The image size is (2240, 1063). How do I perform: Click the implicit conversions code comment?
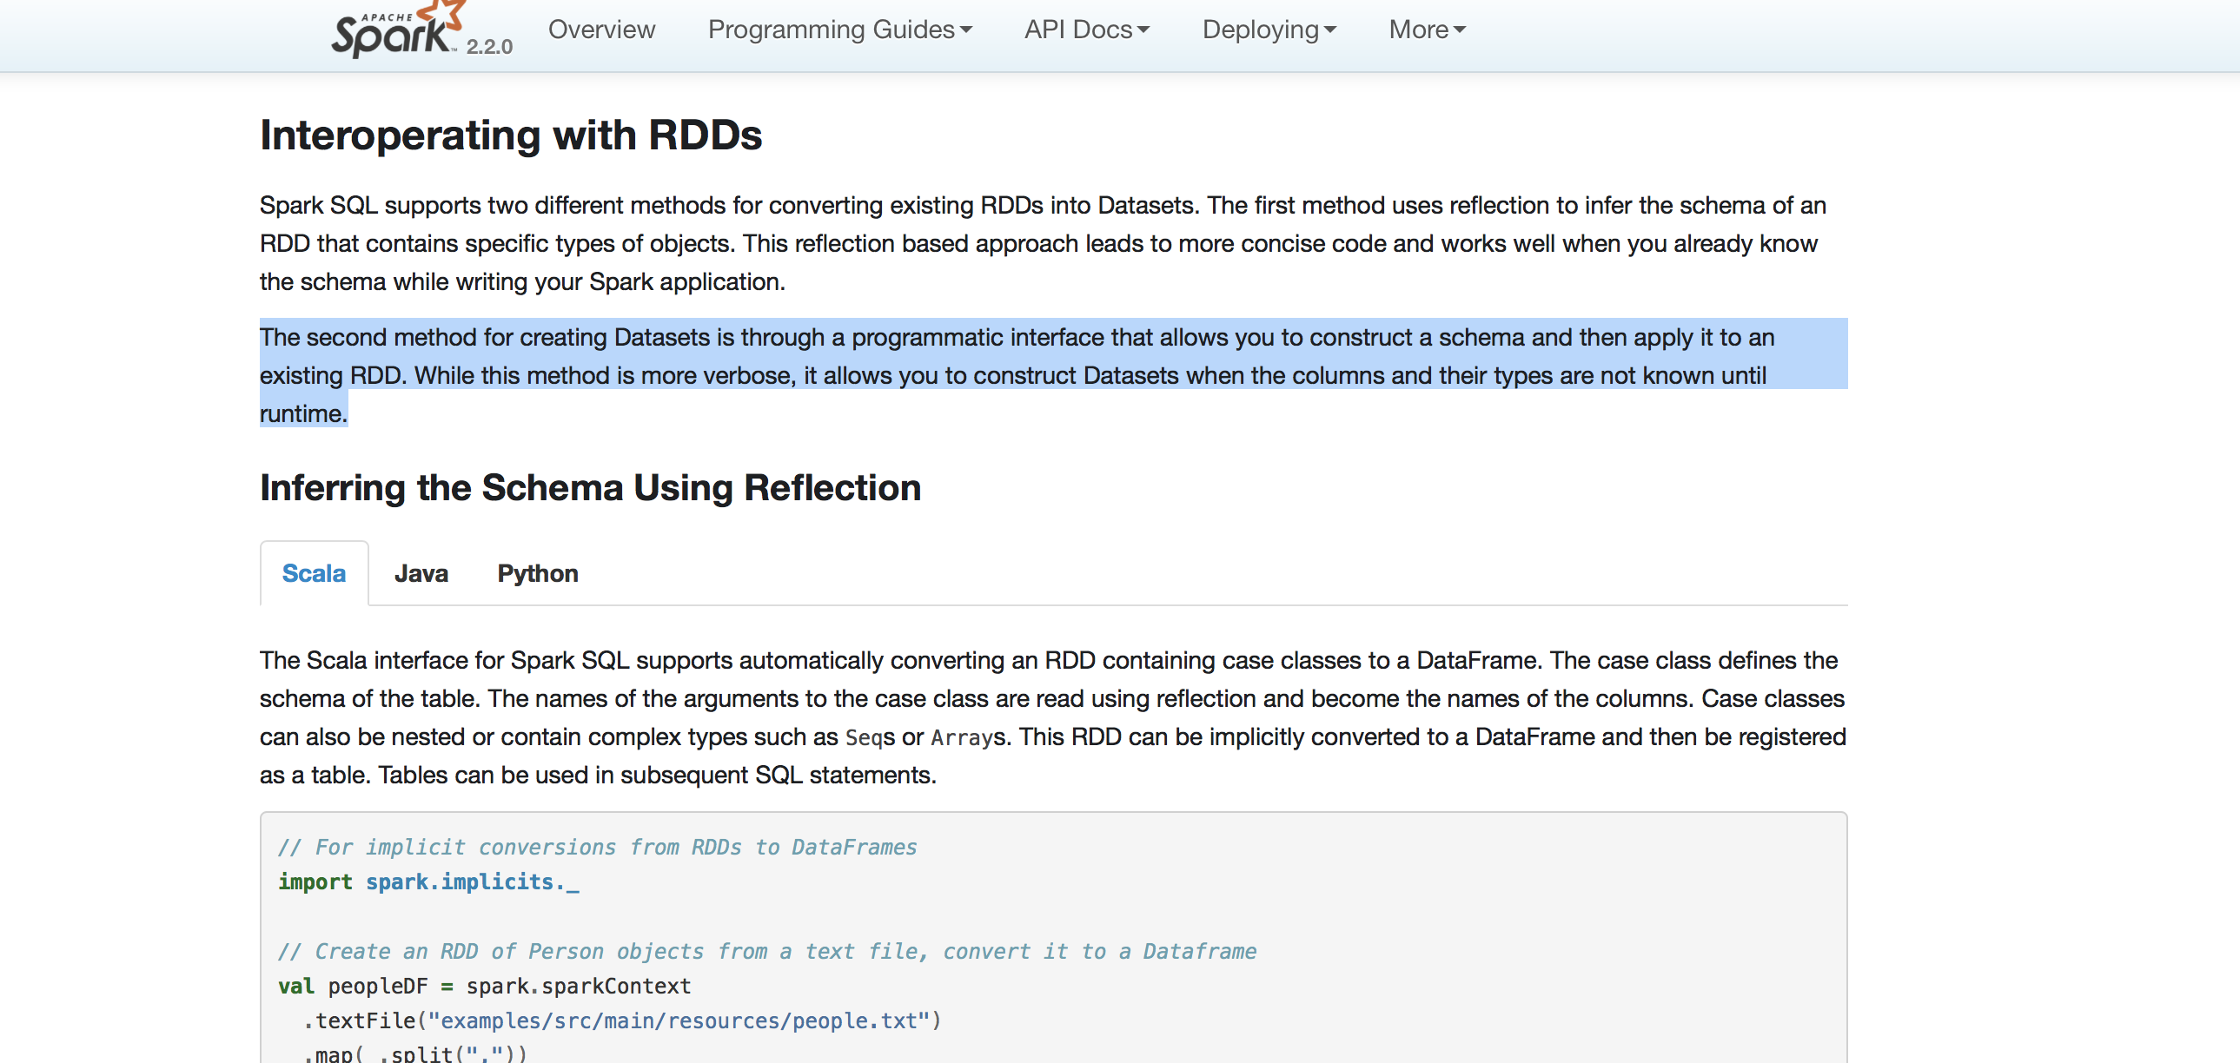pos(598,848)
